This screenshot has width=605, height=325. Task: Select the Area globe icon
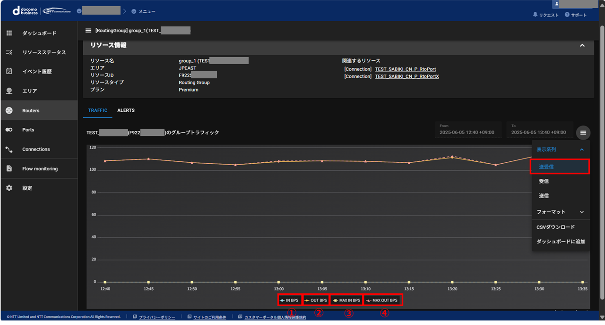9,91
